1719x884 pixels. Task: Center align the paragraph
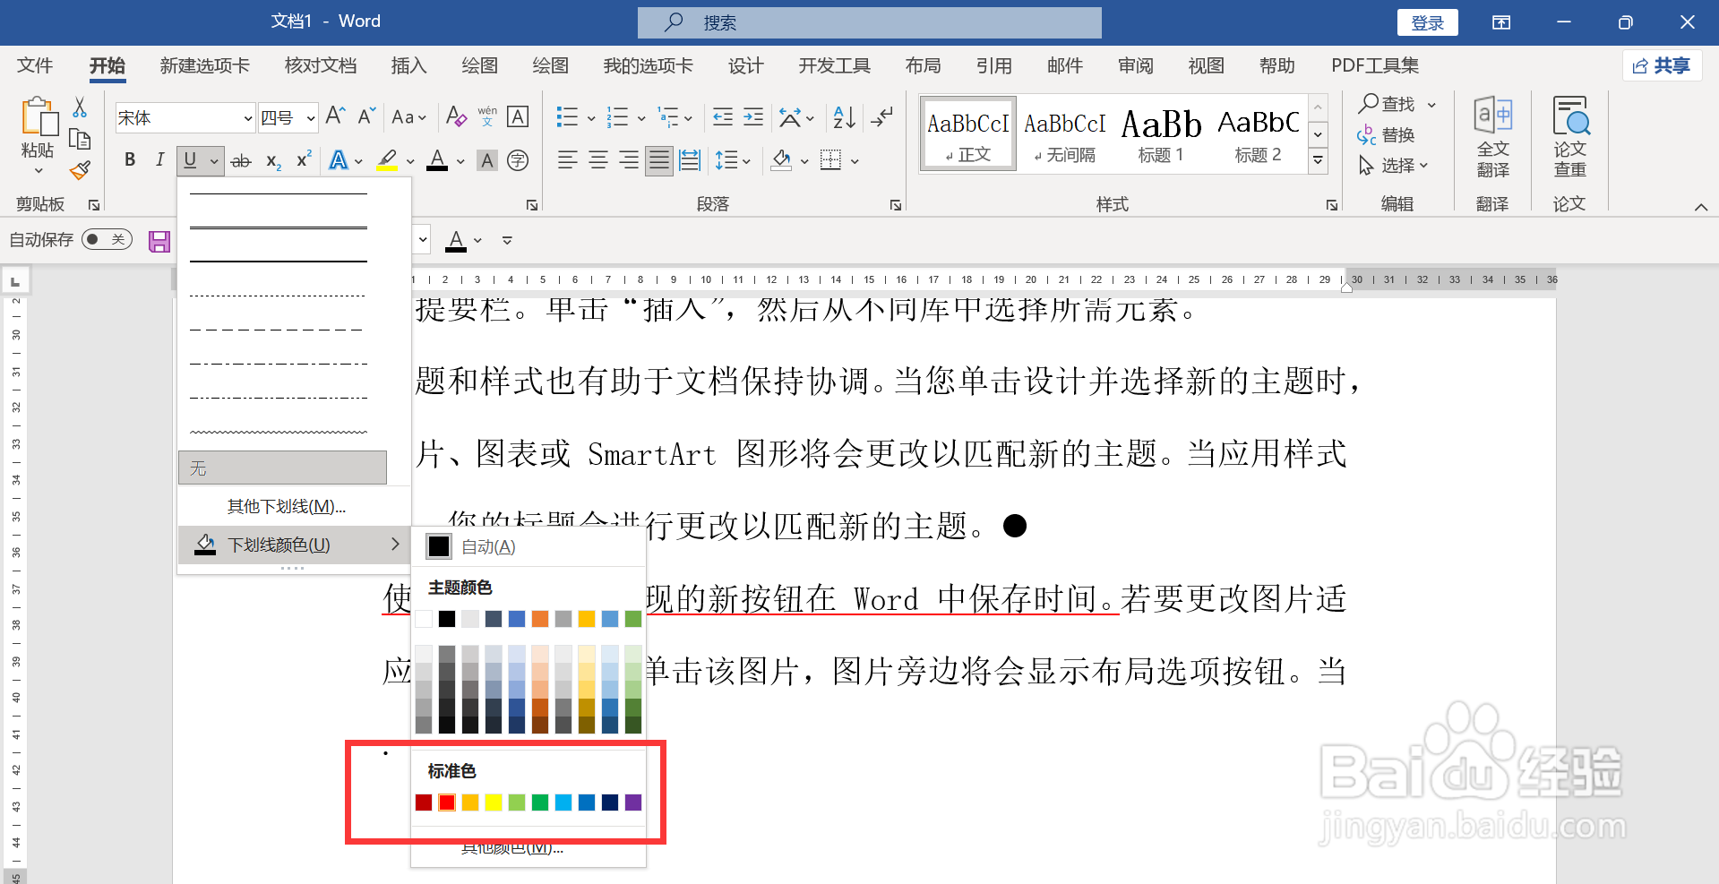coord(598,161)
